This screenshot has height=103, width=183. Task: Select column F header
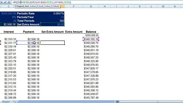pyautogui.click(x=74, y=7)
